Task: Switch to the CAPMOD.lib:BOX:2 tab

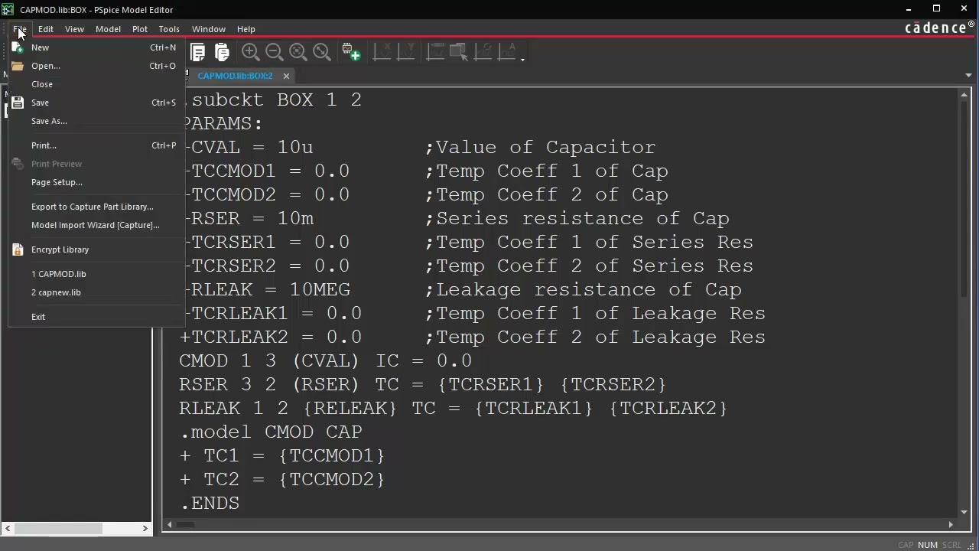Action: tap(235, 76)
